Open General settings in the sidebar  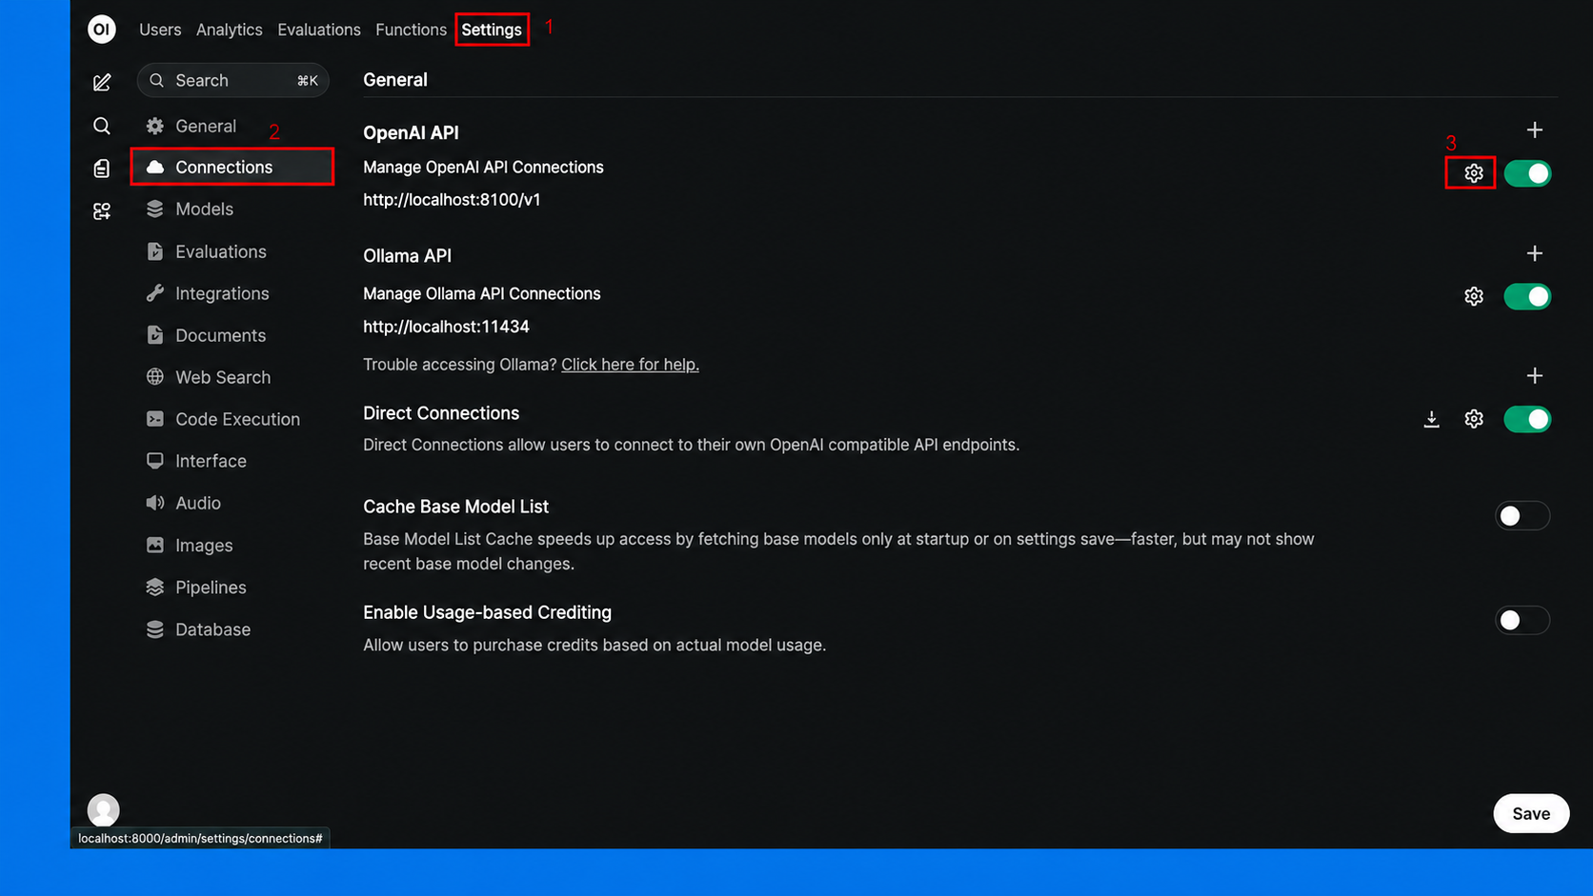232,126
